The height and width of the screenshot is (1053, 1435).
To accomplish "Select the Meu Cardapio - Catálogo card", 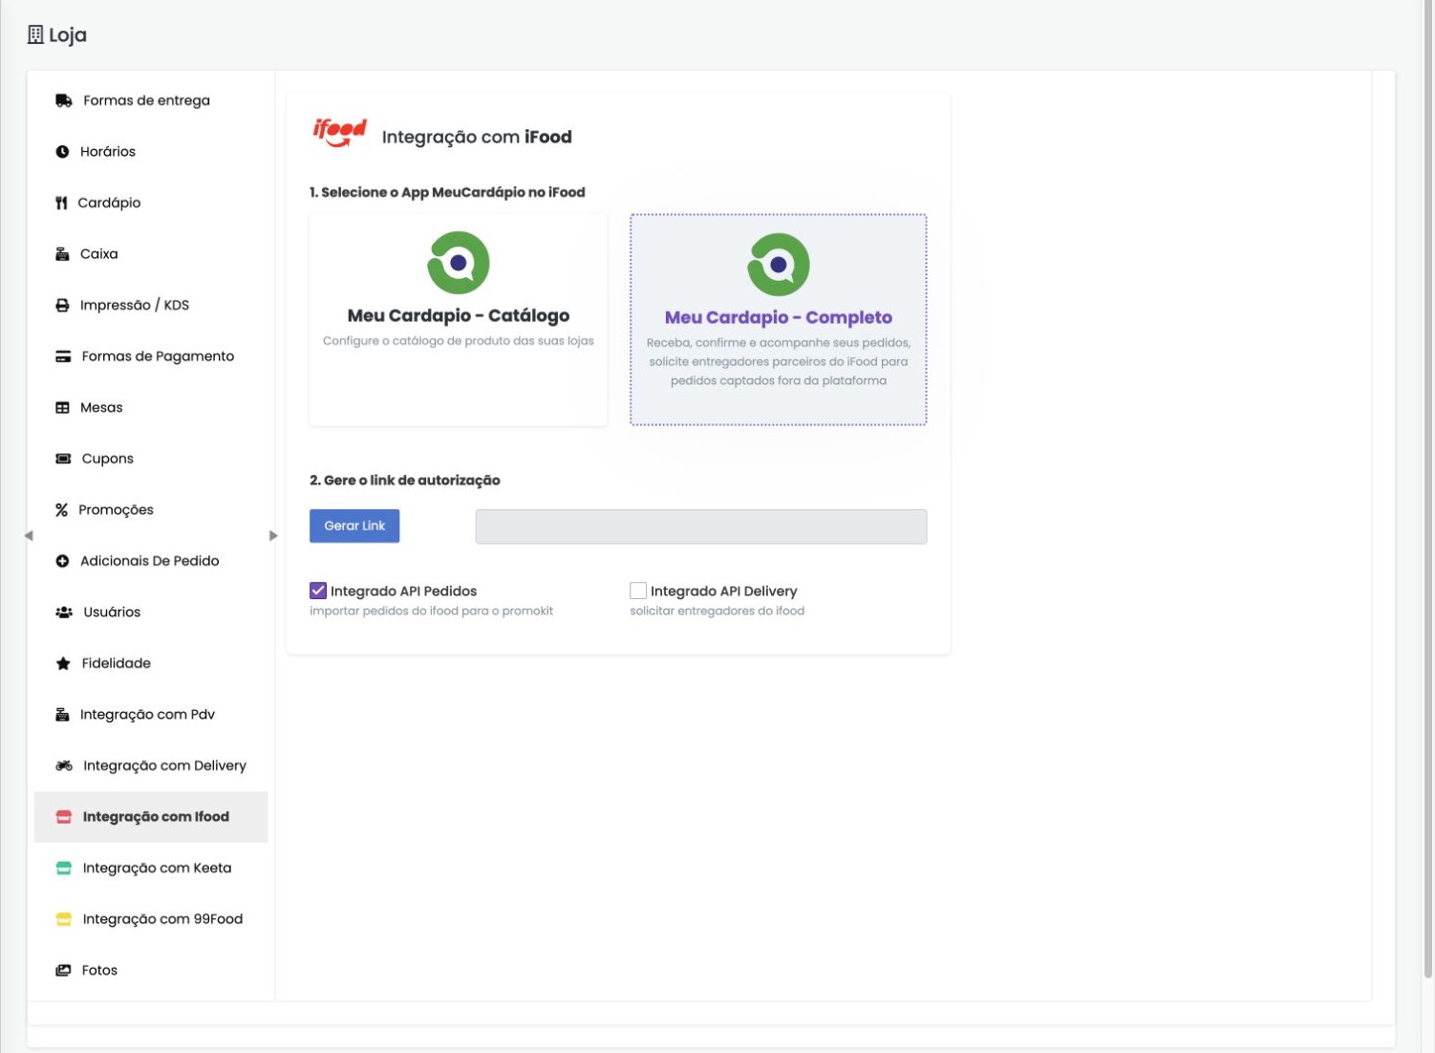I will (x=459, y=320).
